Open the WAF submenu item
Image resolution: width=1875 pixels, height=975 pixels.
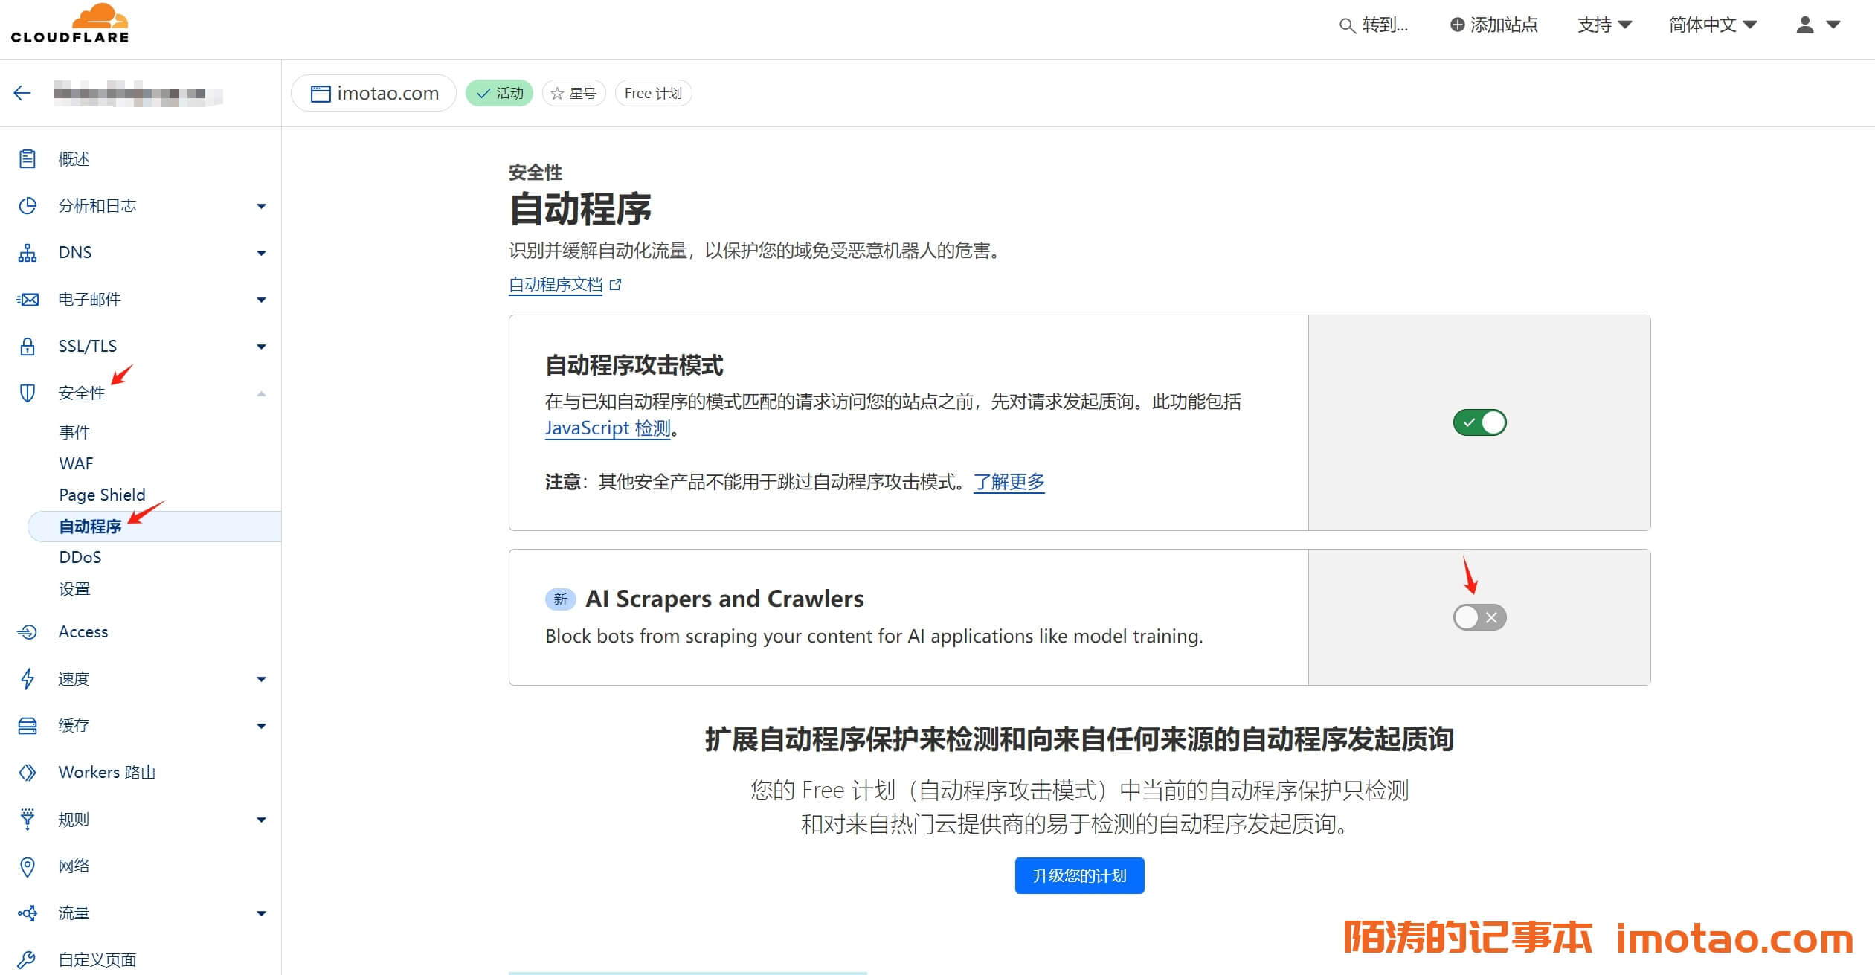(76, 464)
